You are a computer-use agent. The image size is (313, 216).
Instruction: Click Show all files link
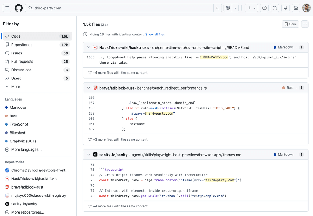tap(155, 34)
